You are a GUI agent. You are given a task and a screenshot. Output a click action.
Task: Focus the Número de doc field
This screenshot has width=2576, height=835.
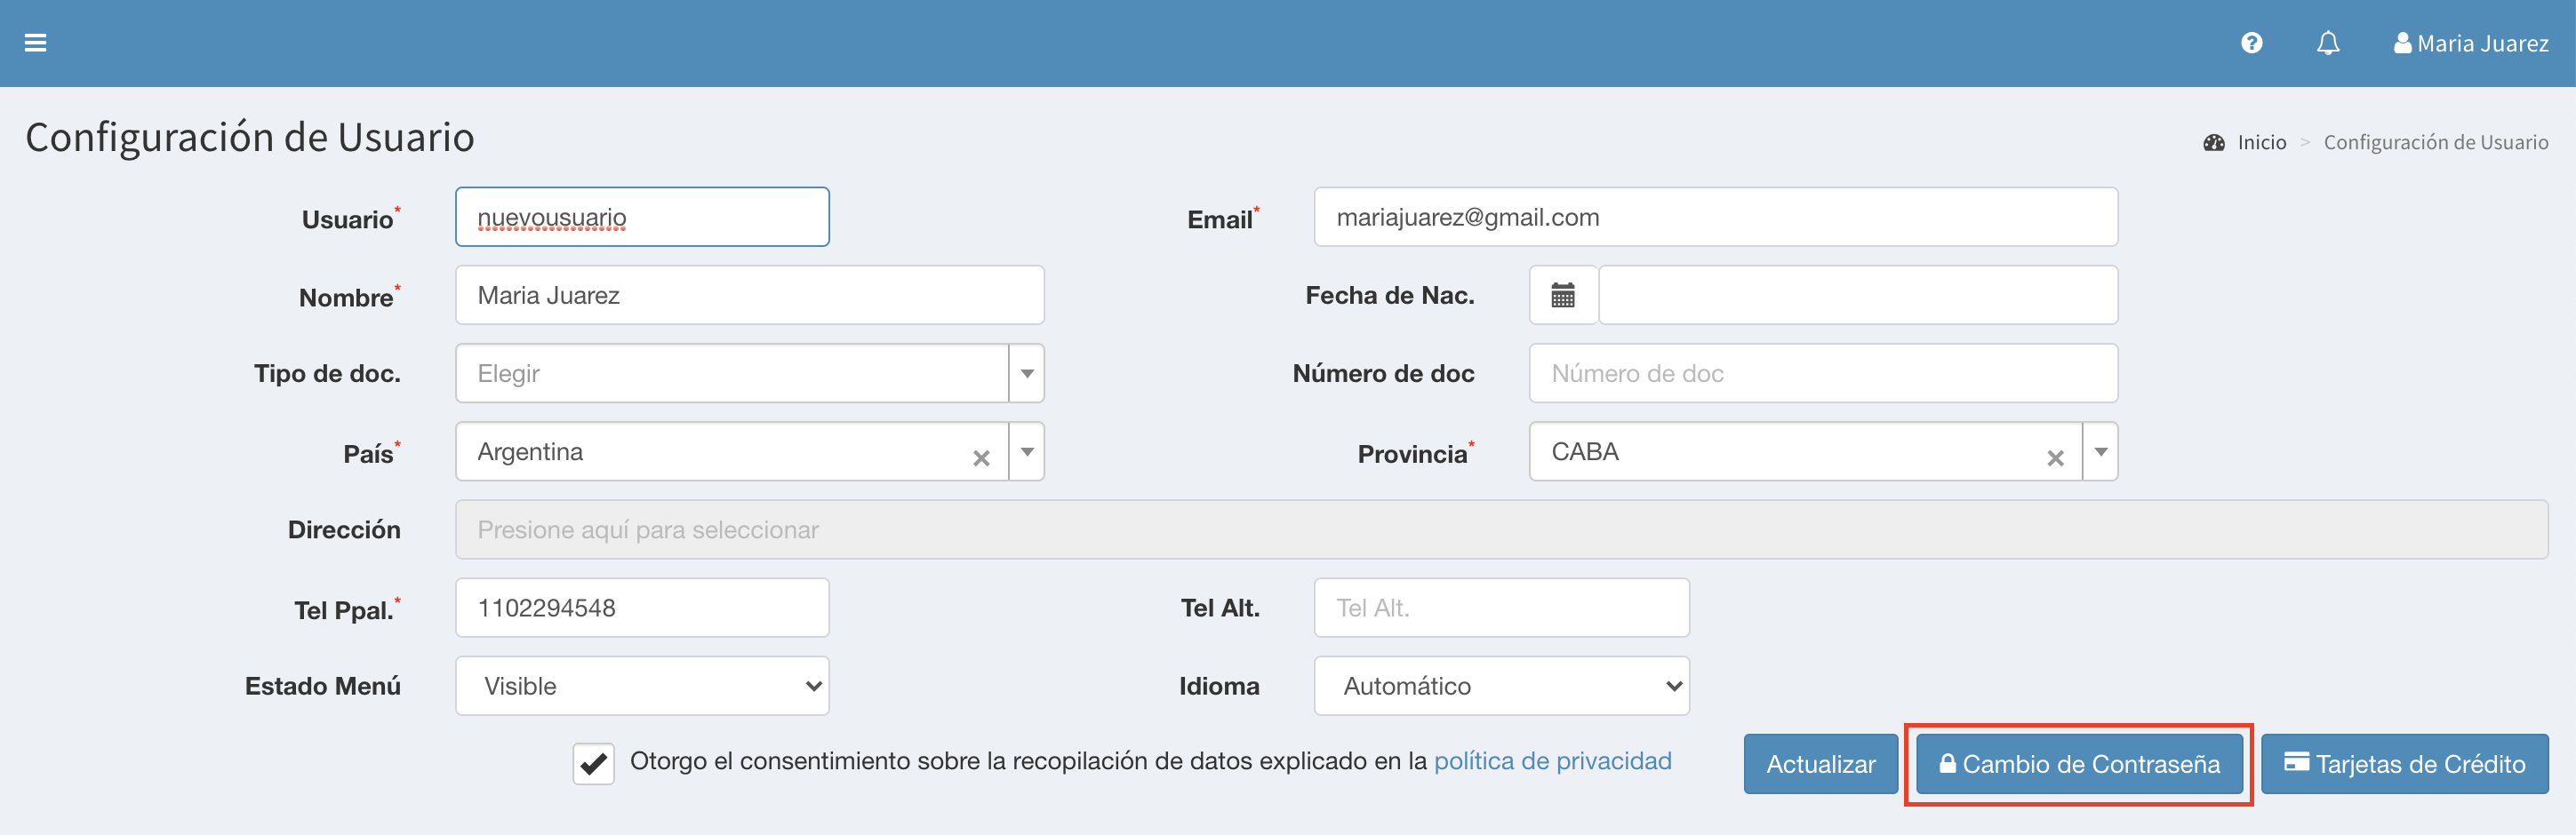click(x=1822, y=374)
